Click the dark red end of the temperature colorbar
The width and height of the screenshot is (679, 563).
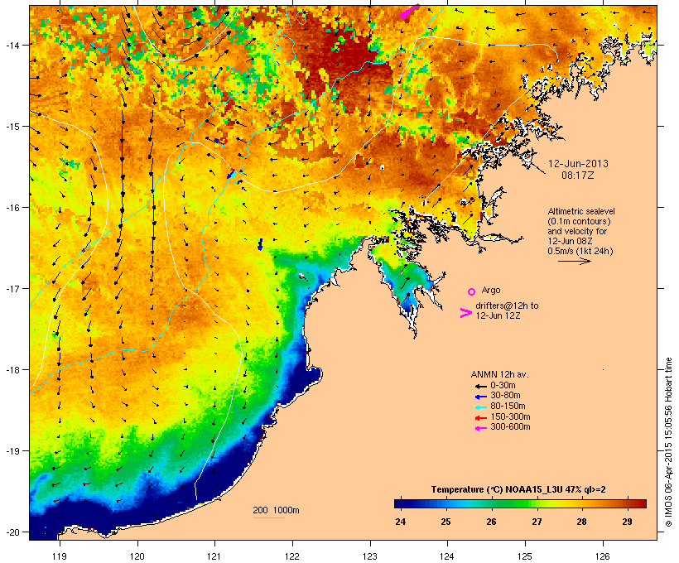tap(643, 503)
